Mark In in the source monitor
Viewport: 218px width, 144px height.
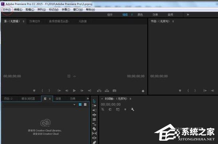[x=42, y=91]
